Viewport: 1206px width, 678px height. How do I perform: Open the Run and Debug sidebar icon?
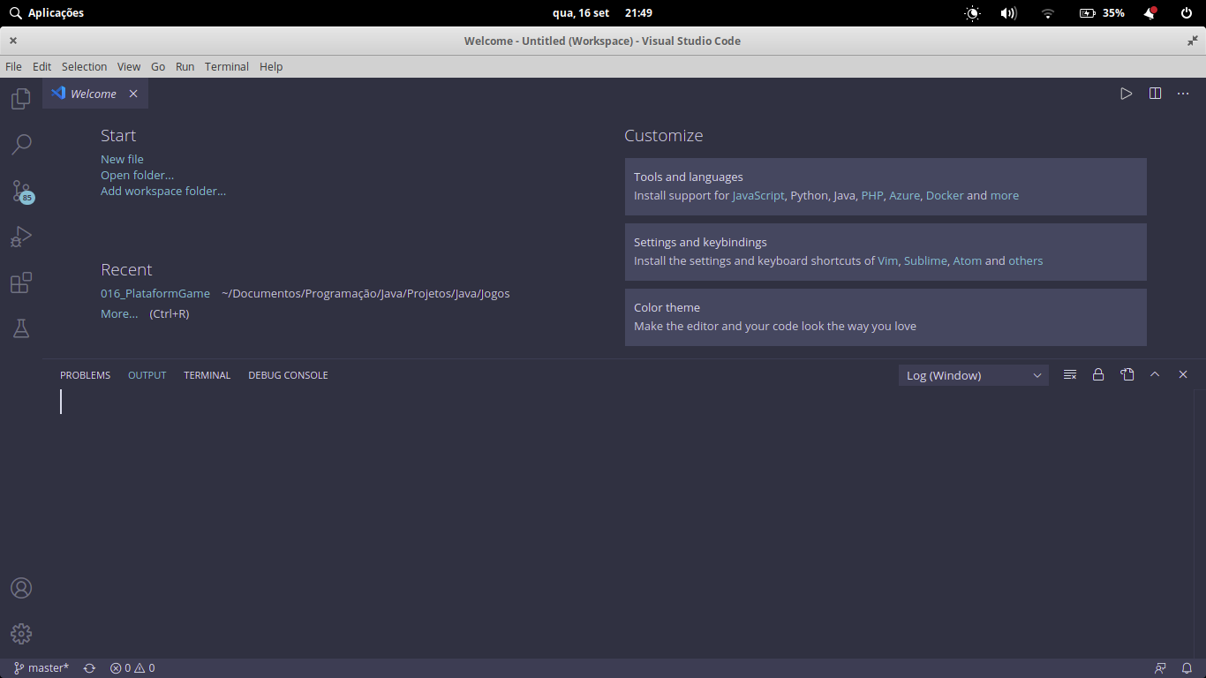(x=20, y=237)
